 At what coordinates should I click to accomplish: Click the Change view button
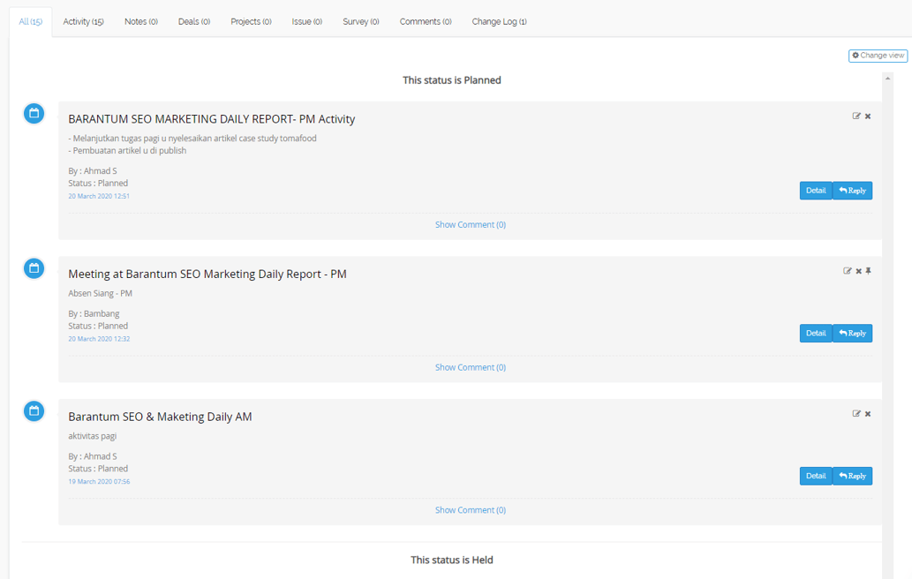tap(878, 56)
